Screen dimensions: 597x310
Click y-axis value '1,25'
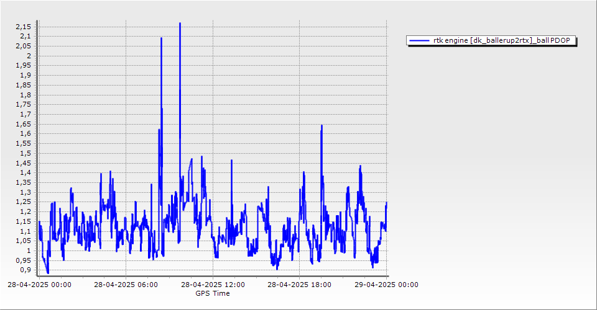tap(23, 202)
